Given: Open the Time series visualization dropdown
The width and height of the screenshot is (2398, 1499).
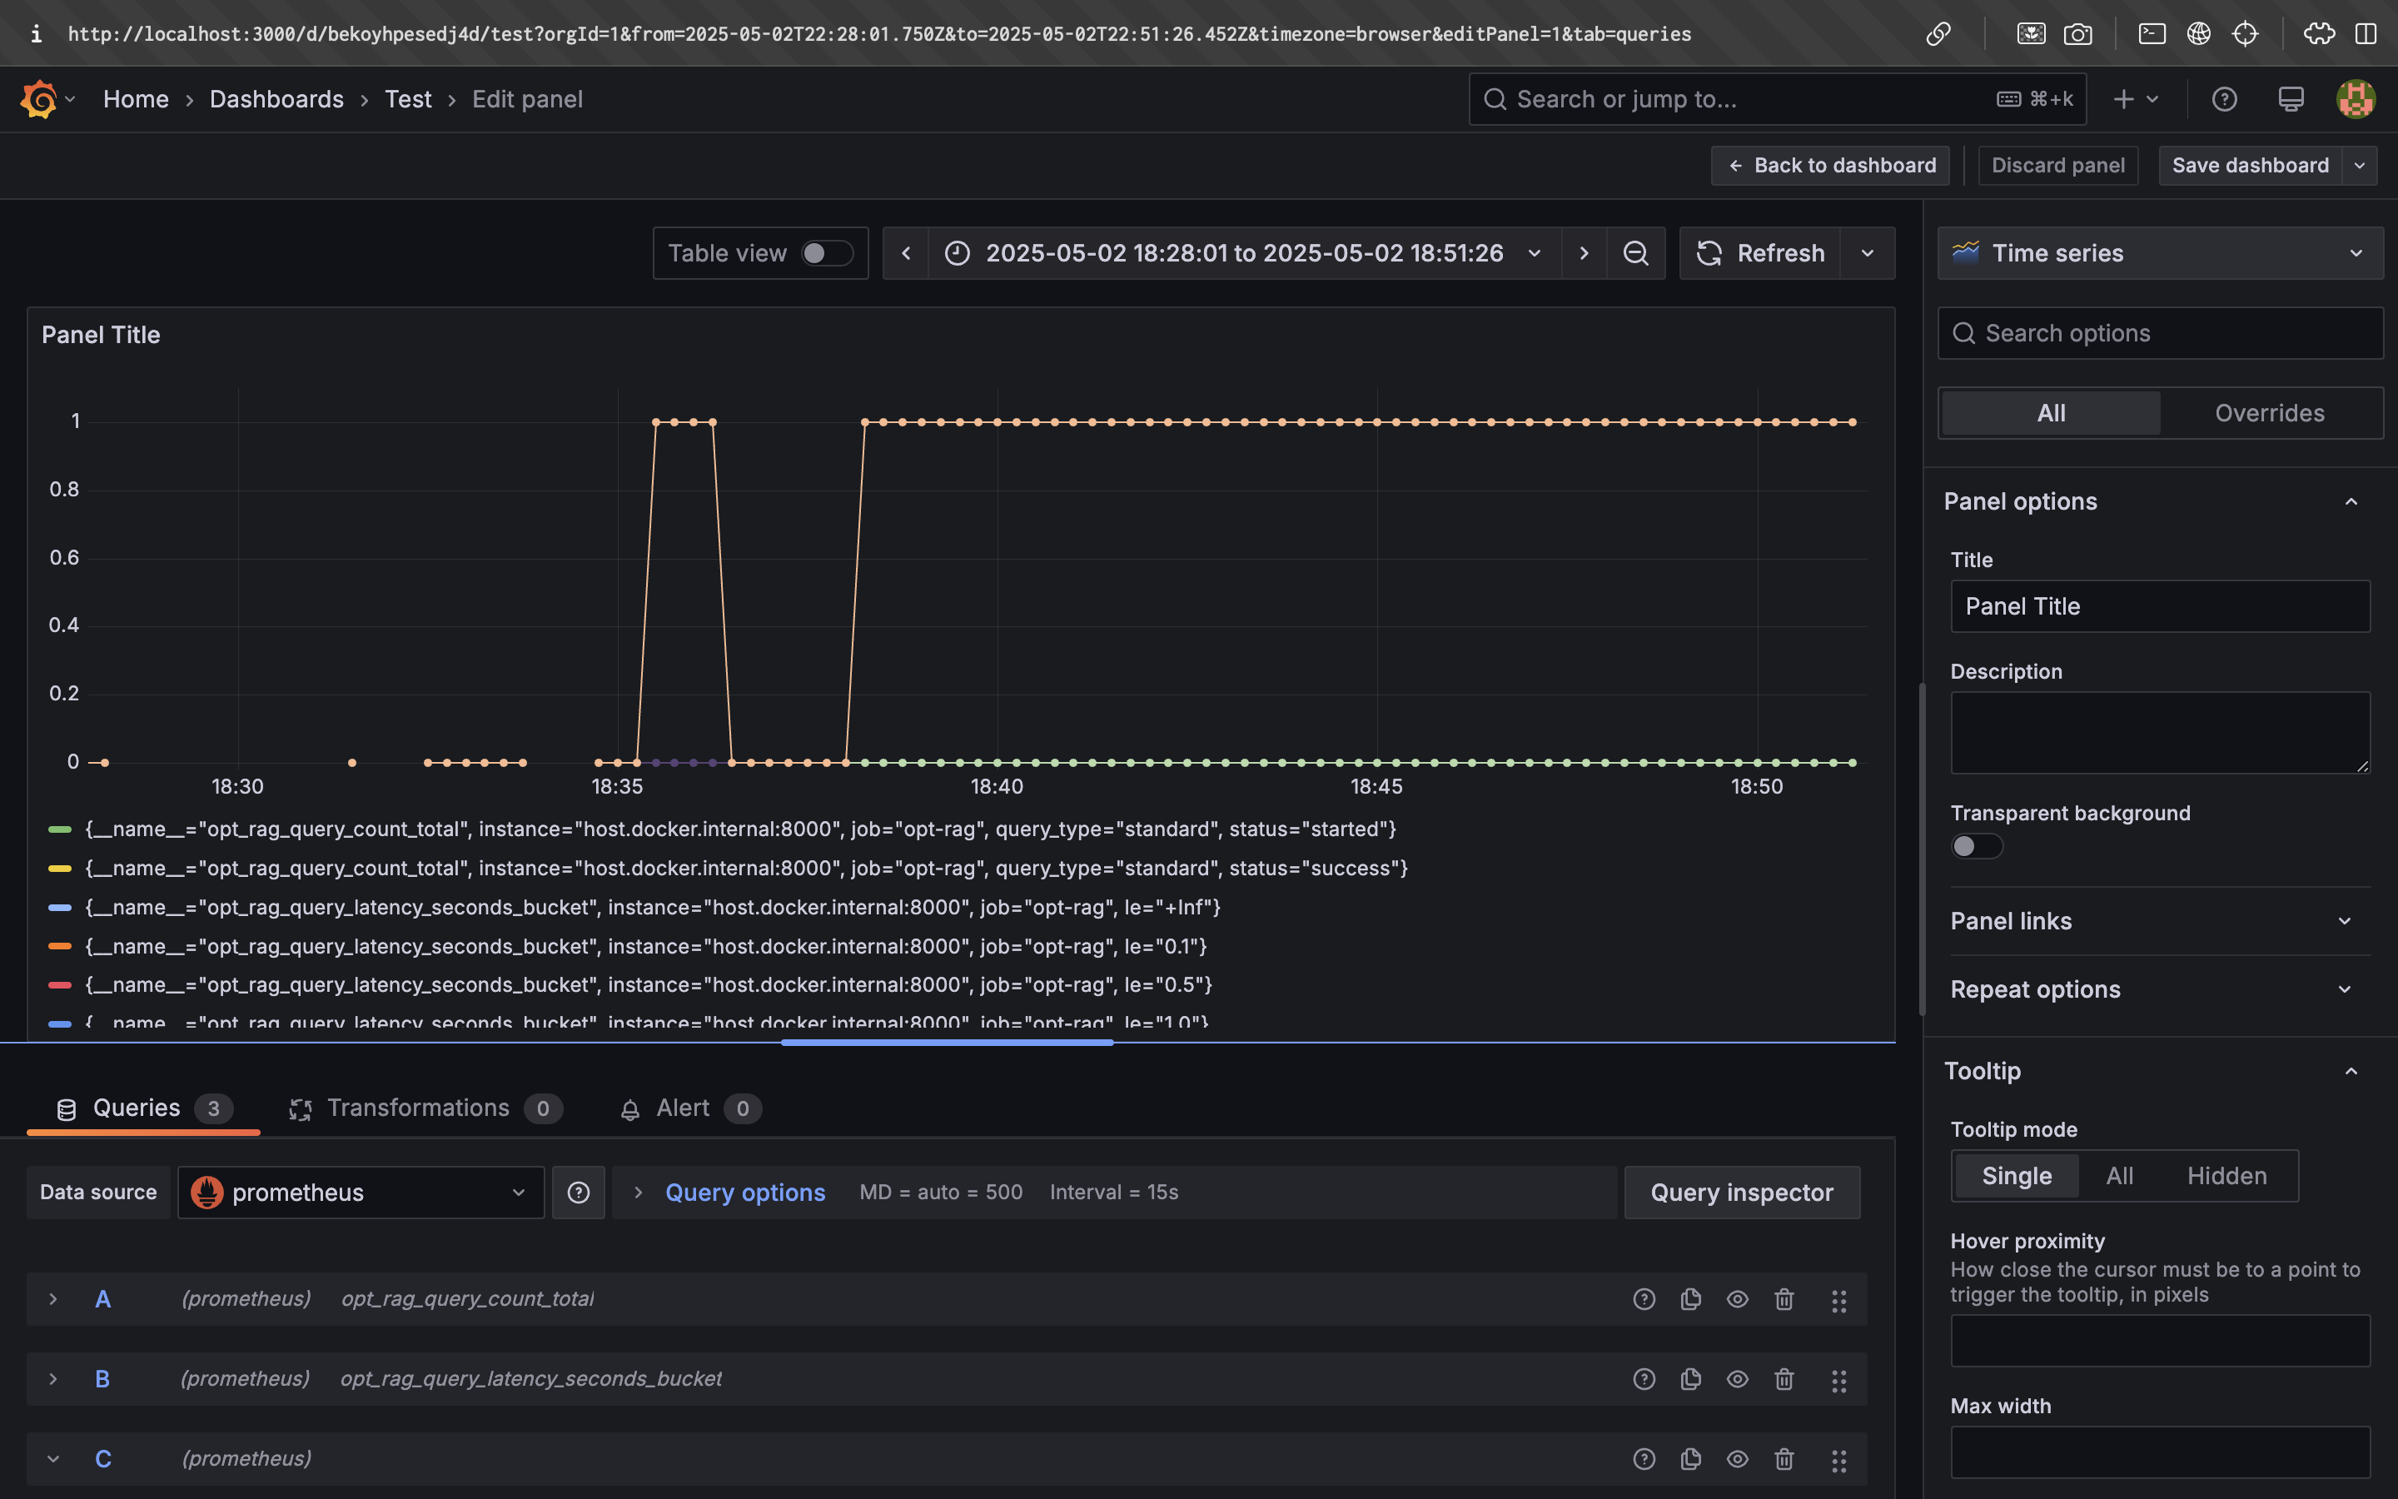Looking at the screenshot, I should (x=2158, y=253).
